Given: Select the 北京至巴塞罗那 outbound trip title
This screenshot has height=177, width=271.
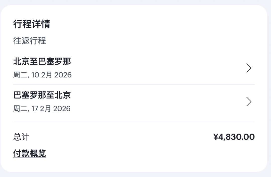Looking at the screenshot, I should 42,61.
